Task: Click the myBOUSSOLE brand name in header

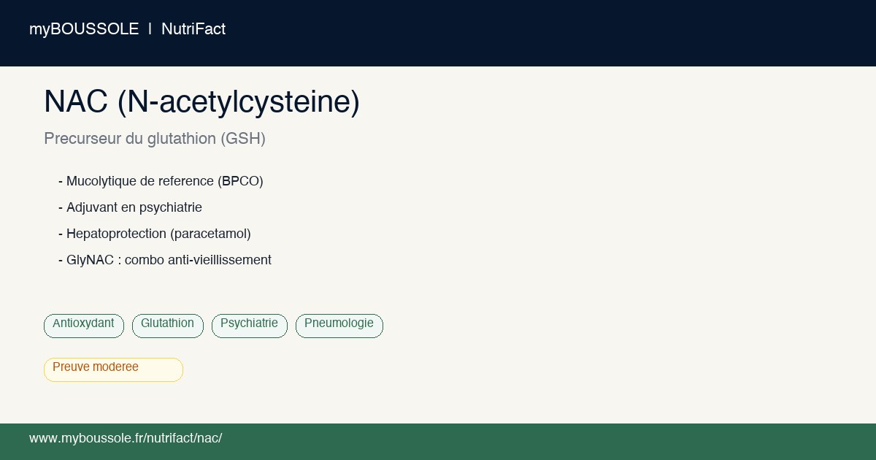Action: pyautogui.click(x=84, y=29)
